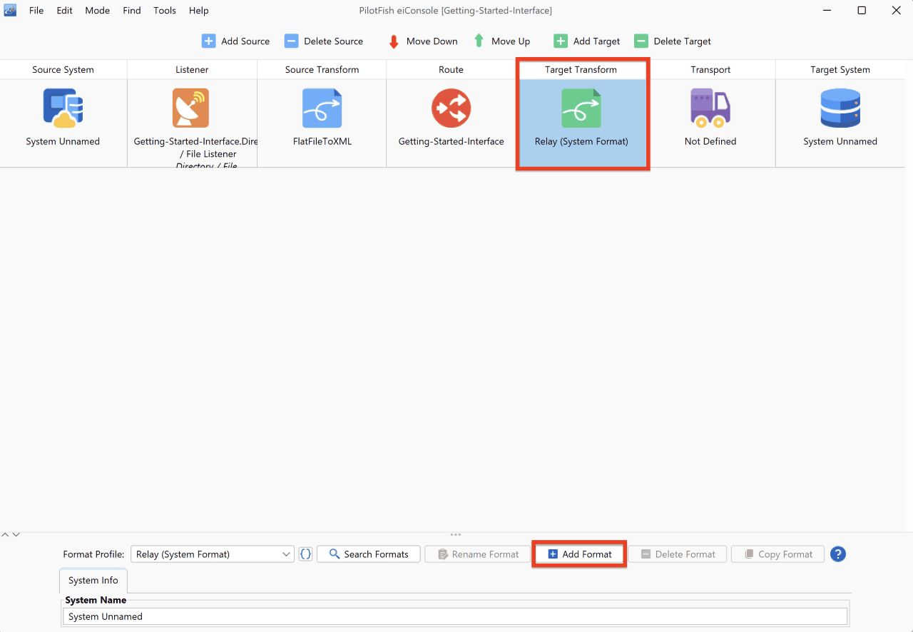This screenshot has height=632, width=913.
Task: Open the Mode menu
Action: (x=98, y=11)
